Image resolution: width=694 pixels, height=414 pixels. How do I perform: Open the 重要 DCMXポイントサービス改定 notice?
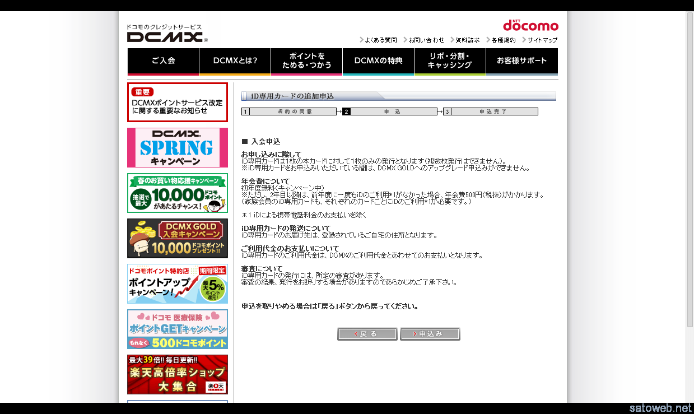click(x=177, y=103)
